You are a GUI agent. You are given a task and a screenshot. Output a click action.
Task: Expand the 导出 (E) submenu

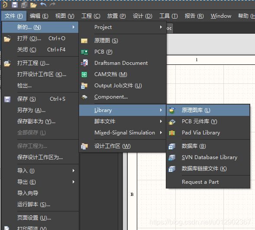tap(40, 182)
